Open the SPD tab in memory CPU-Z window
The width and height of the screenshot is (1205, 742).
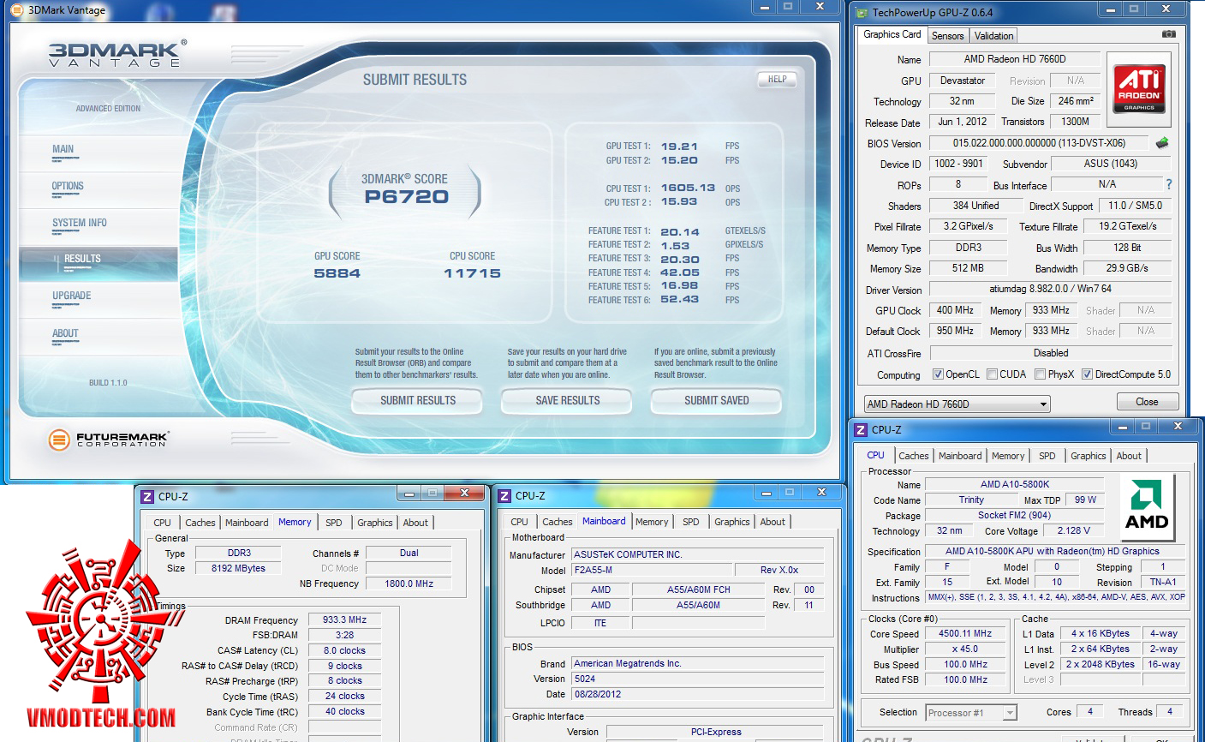pyautogui.click(x=333, y=523)
